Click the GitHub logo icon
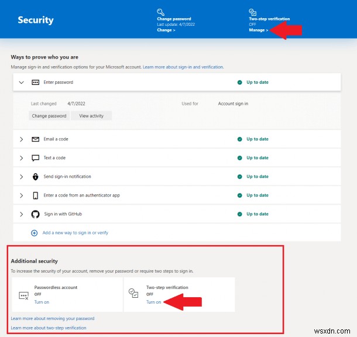Image resolution: width=357 pixels, height=337 pixels. pyautogui.click(x=35, y=214)
